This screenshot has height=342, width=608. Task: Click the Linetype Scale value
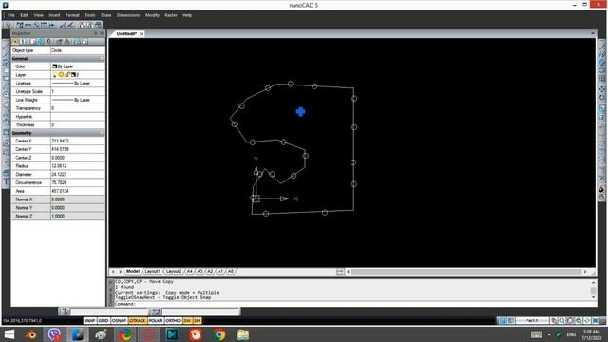point(78,91)
